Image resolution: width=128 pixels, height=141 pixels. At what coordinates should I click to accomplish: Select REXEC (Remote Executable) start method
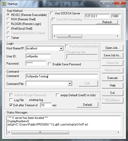(x=8, y=15)
